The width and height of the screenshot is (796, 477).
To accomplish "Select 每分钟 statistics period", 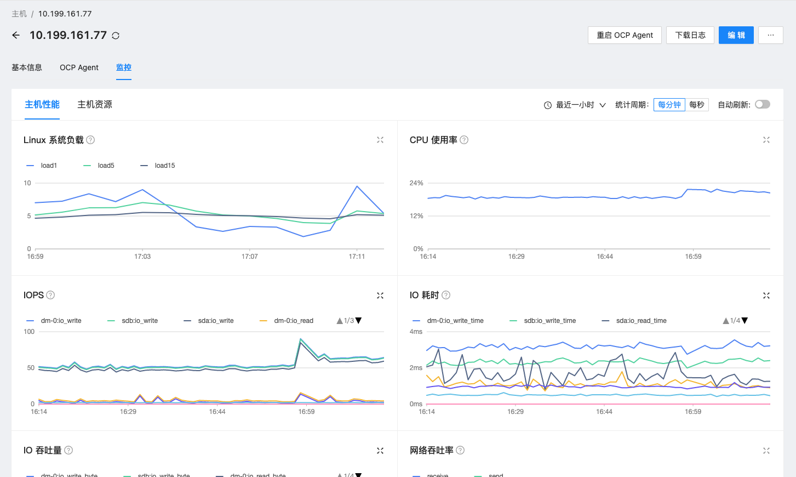I will click(x=669, y=105).
